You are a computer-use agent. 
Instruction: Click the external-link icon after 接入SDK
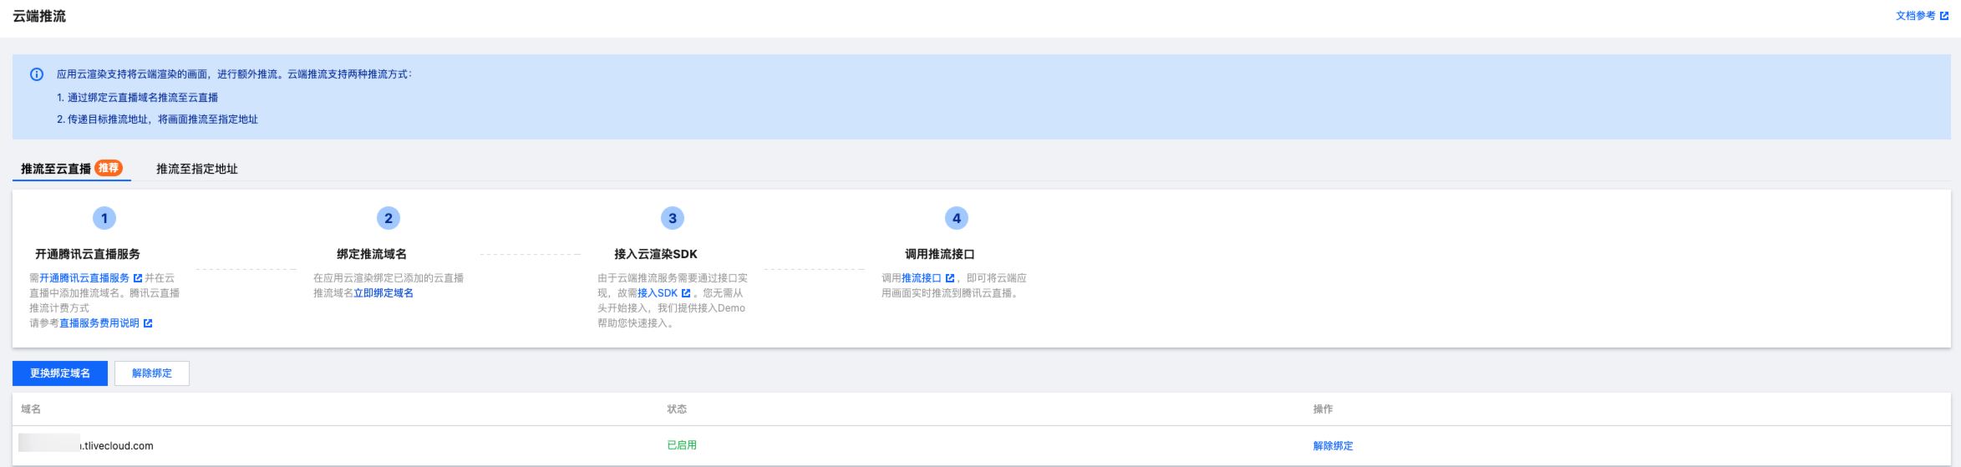click(x=686, y=293)
